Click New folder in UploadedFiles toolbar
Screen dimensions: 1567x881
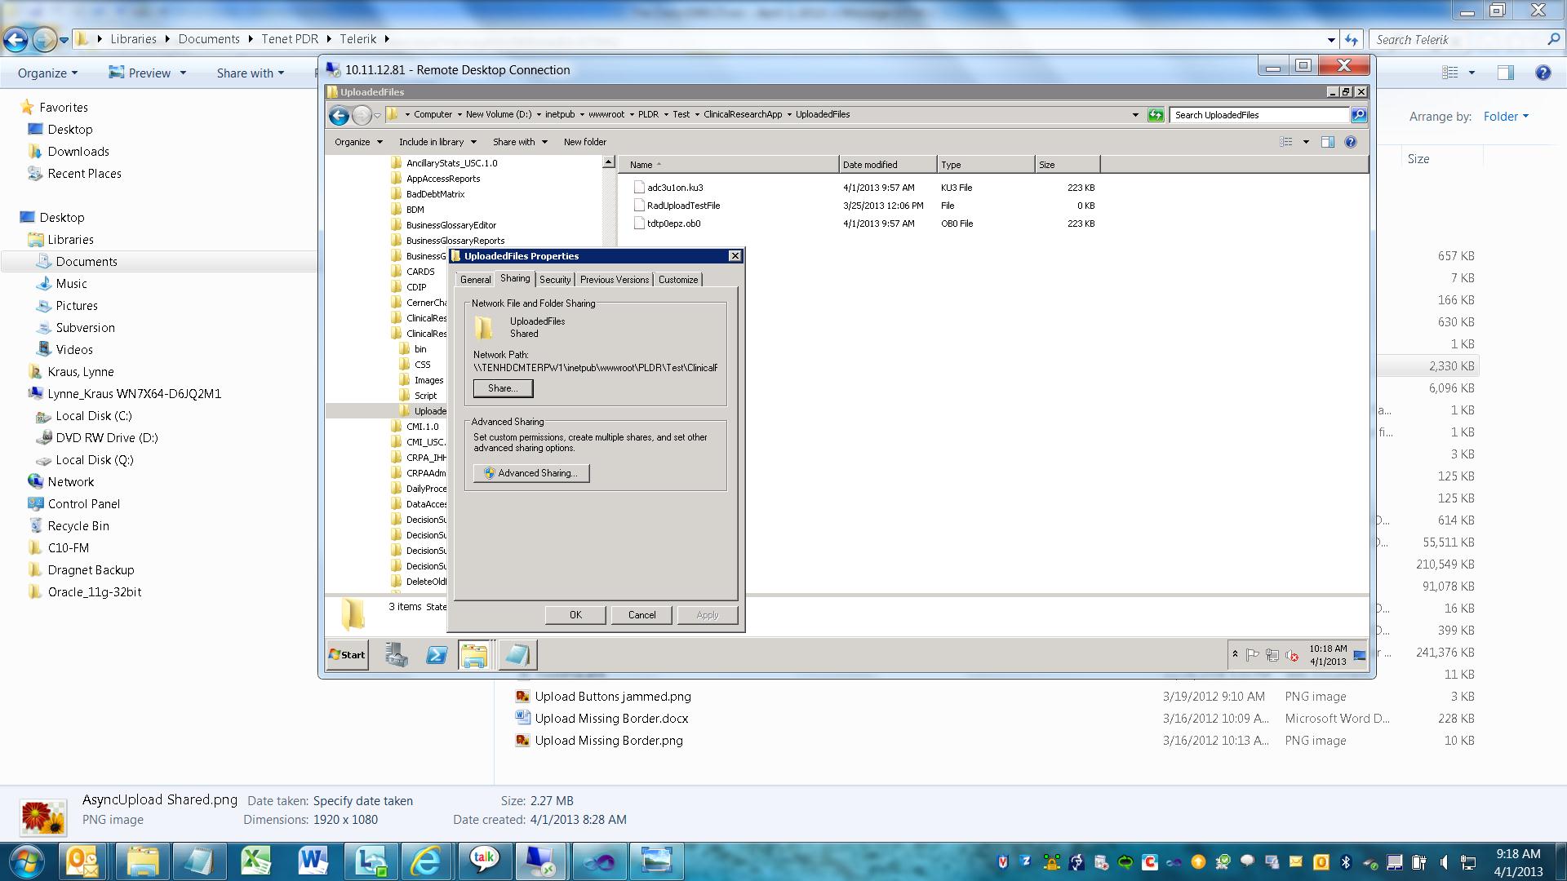[585, 142]
